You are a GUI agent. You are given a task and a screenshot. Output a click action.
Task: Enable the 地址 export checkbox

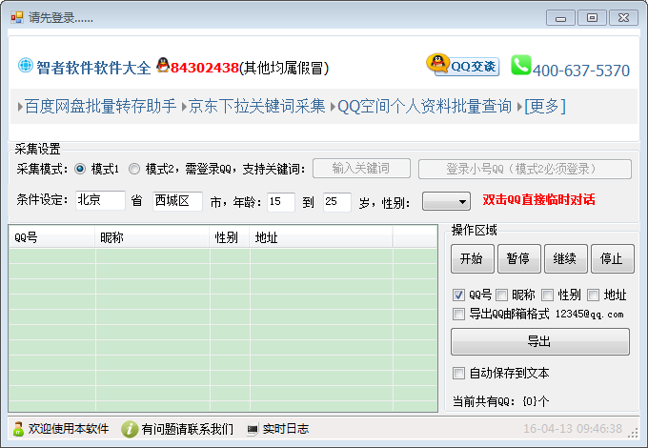[593, 295]
